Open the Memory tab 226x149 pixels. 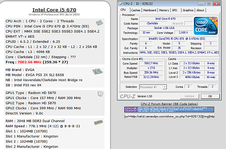tap(164, 10)
